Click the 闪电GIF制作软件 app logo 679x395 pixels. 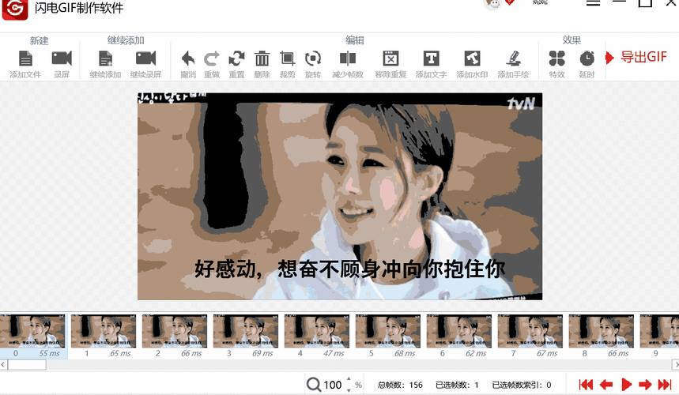pyautogui.click(x=15, y=9)
